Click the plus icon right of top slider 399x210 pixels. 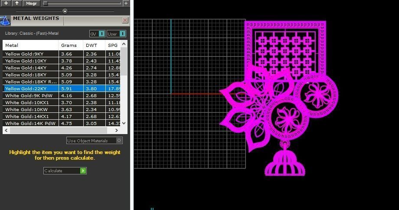126,3
